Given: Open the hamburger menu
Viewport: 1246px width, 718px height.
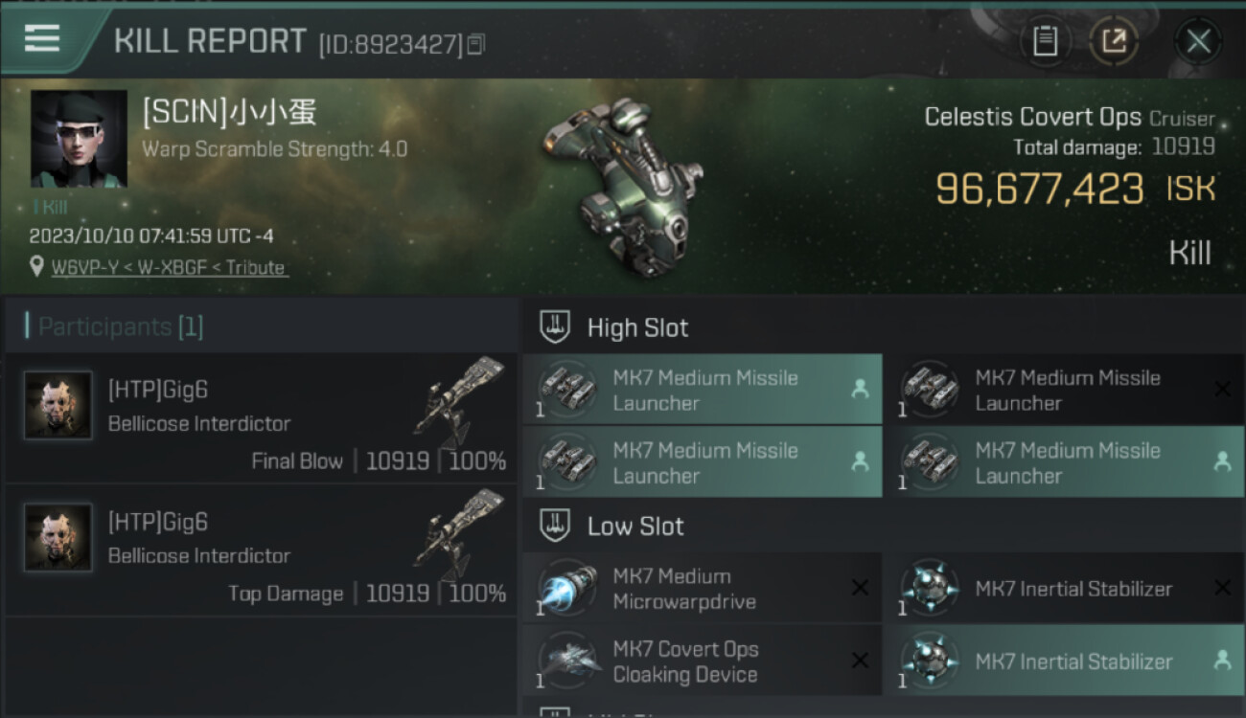Looking at the screenshot, I should click(x=42, y=38).
